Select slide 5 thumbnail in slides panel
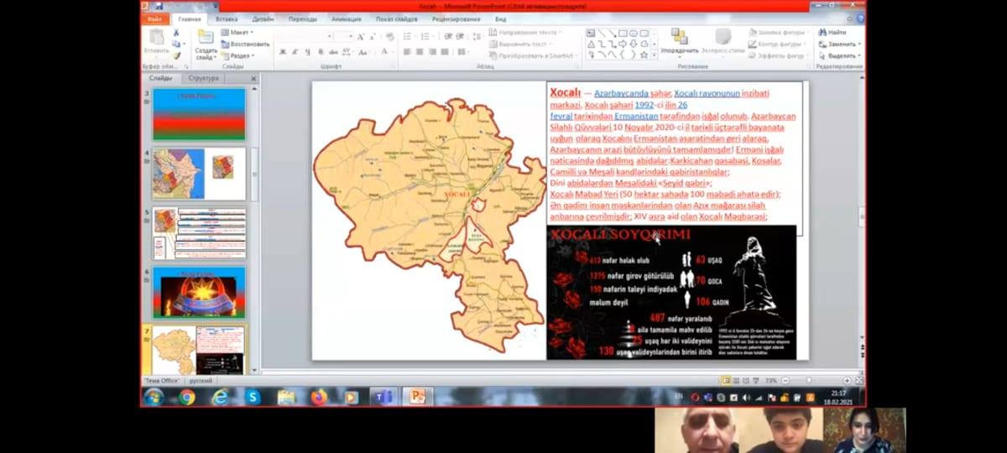 (199, 233)
